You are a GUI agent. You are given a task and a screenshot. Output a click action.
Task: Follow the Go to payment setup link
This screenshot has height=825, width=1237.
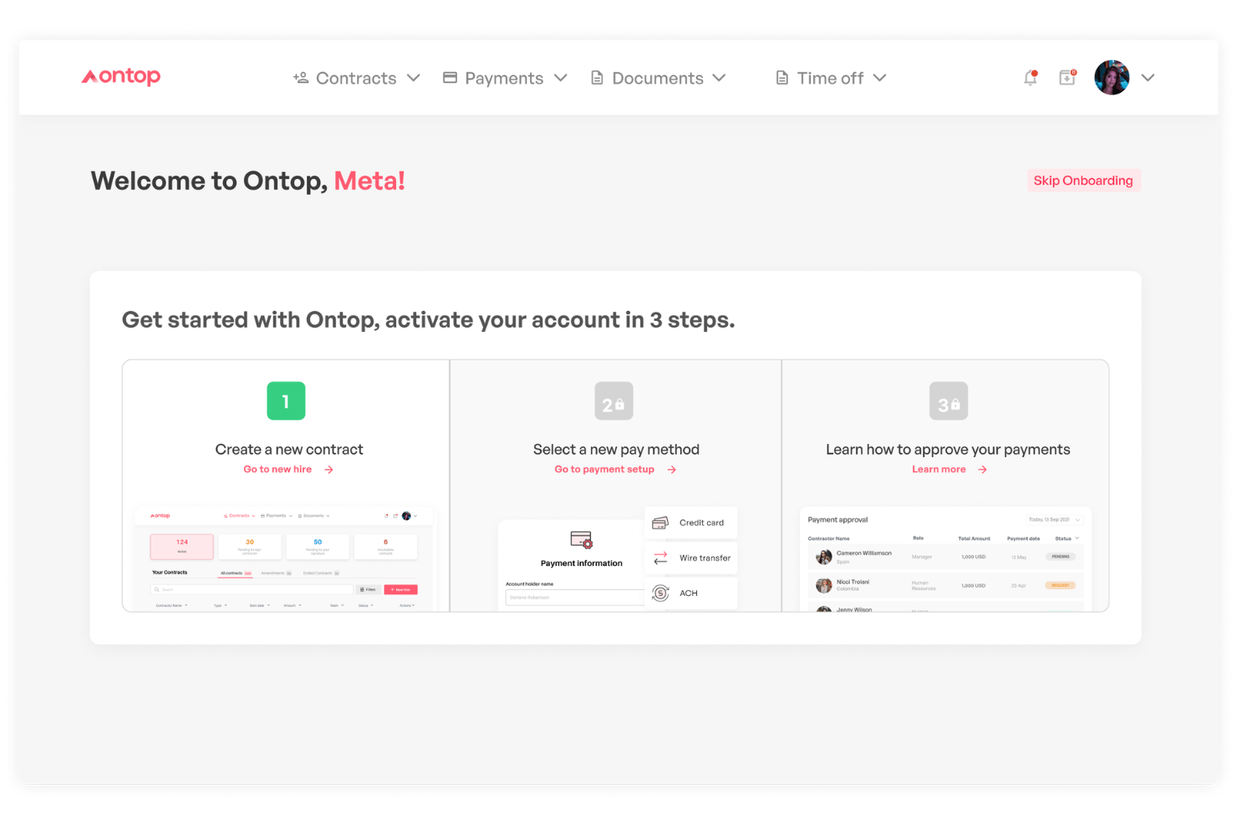[x=604, y=470]
